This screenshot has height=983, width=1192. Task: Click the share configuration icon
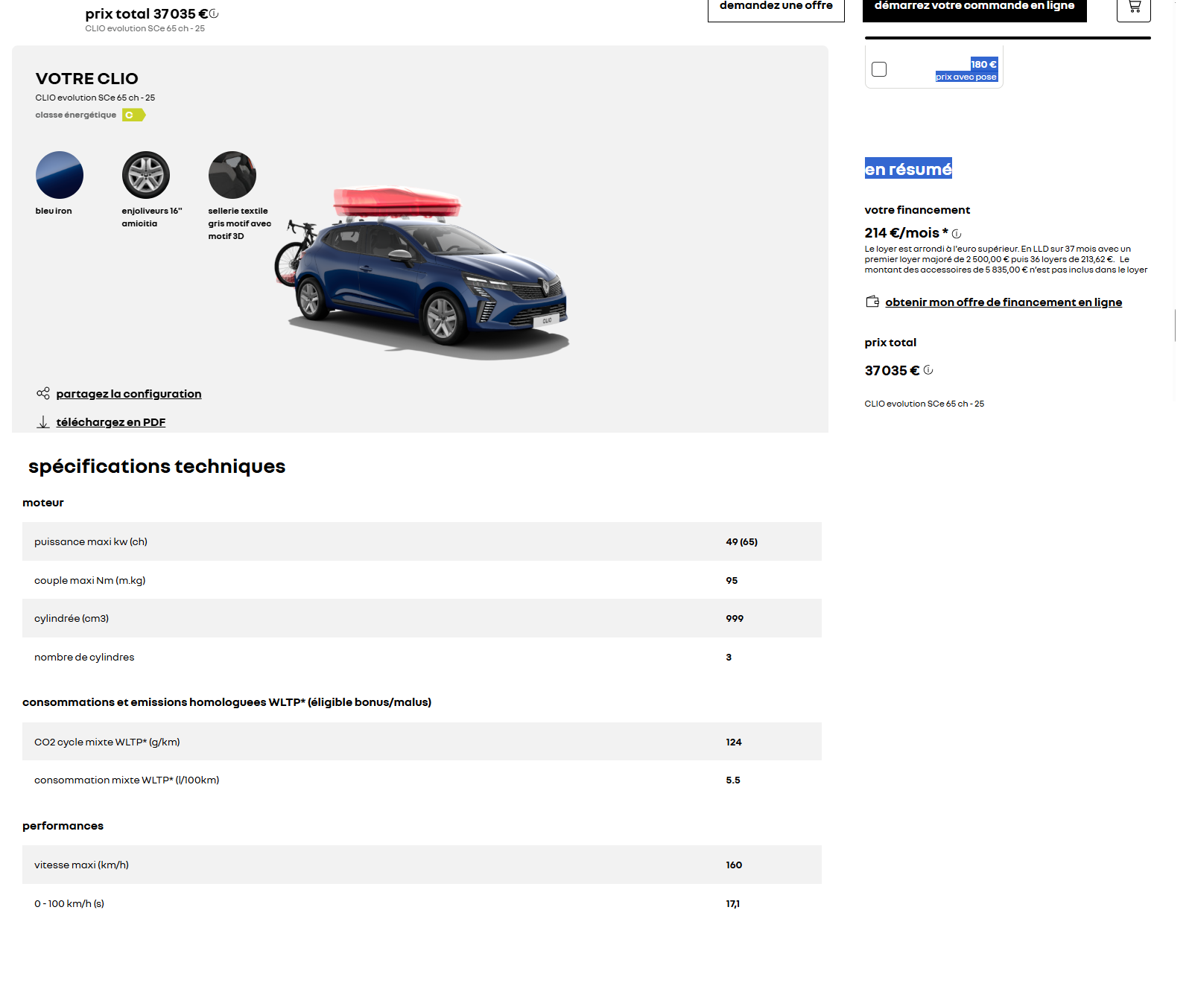coord(43,393)
